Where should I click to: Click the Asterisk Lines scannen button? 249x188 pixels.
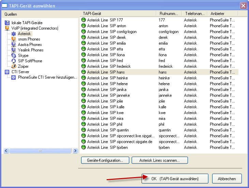pyautogui.click(x=159, y=160)
